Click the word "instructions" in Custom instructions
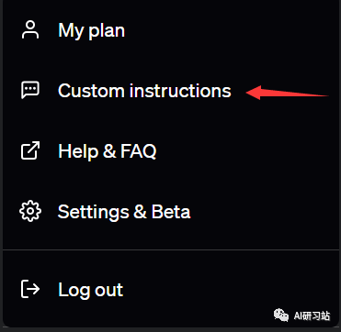 click(180, 91)
